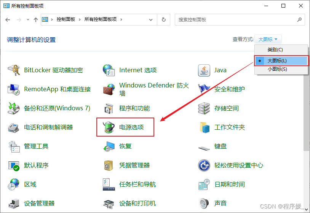Expand the address bar history dropdown
The height and width of the screenshot is (213, 310).
tap(151, 20)
